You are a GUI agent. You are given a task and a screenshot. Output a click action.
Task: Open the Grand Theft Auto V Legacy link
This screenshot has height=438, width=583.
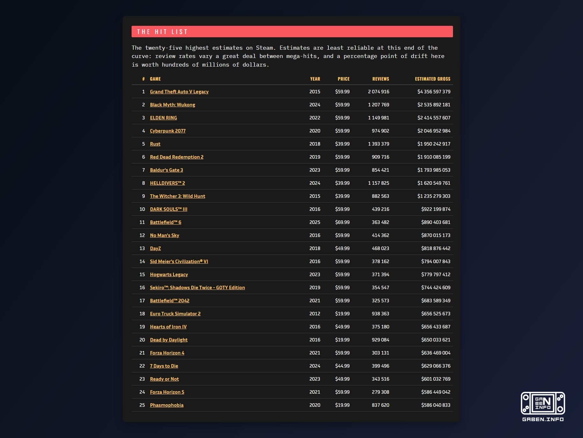point(179,92)
